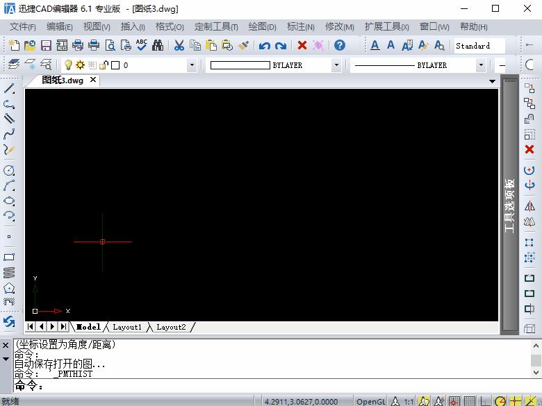Switch to the Layout1 tab
542x406 pixels.
127,327
